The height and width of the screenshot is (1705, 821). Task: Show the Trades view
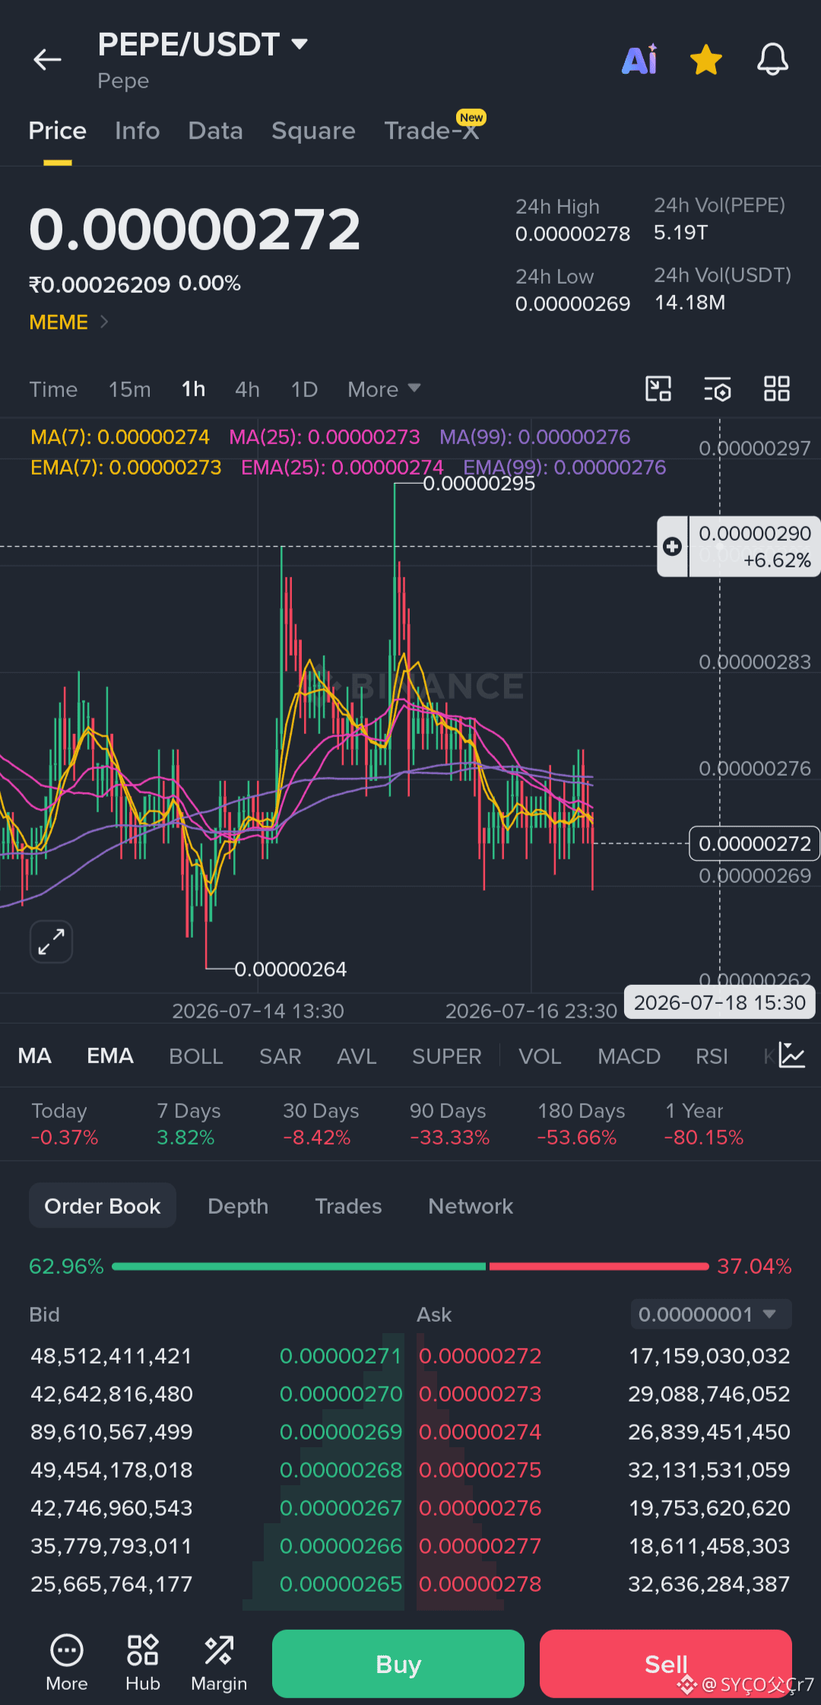[x=348, y=1205]
